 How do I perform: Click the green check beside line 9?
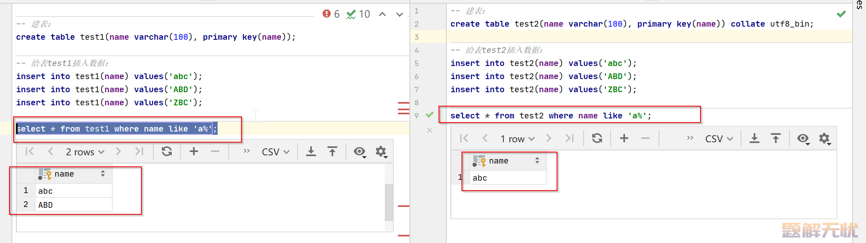pyautogui.click(x=430, y=115)
